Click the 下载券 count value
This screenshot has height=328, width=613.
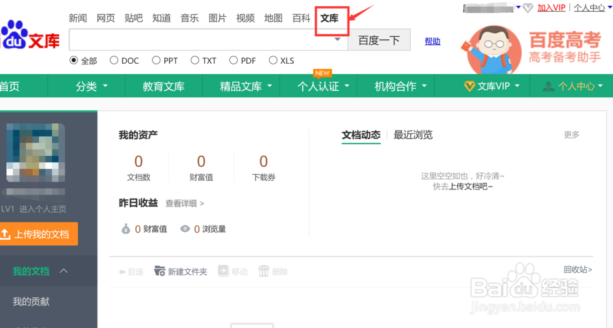coord(264,161)
